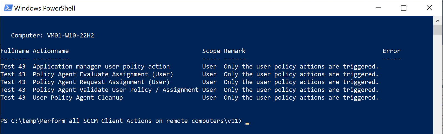Click the blinking cursor at the prompt
Image resolution: width=443 pixels, height=134 pixels.
pyautogui.click(x=247, y=123)
